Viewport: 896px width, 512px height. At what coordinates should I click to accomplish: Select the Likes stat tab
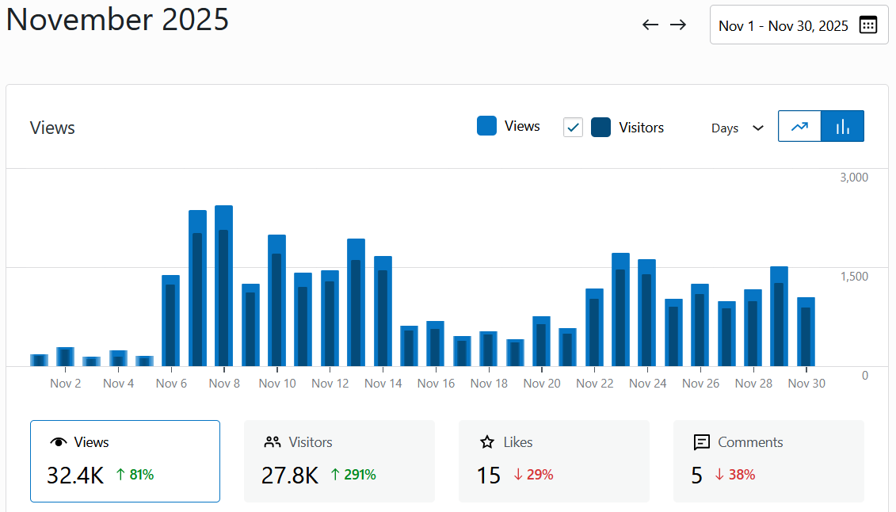click(x=554, y=460)
